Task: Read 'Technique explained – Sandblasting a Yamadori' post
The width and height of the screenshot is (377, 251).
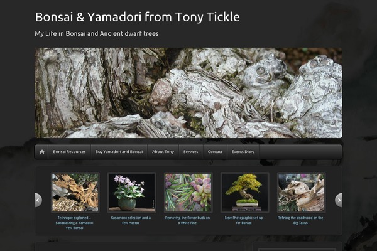Action: click(74, 223)
